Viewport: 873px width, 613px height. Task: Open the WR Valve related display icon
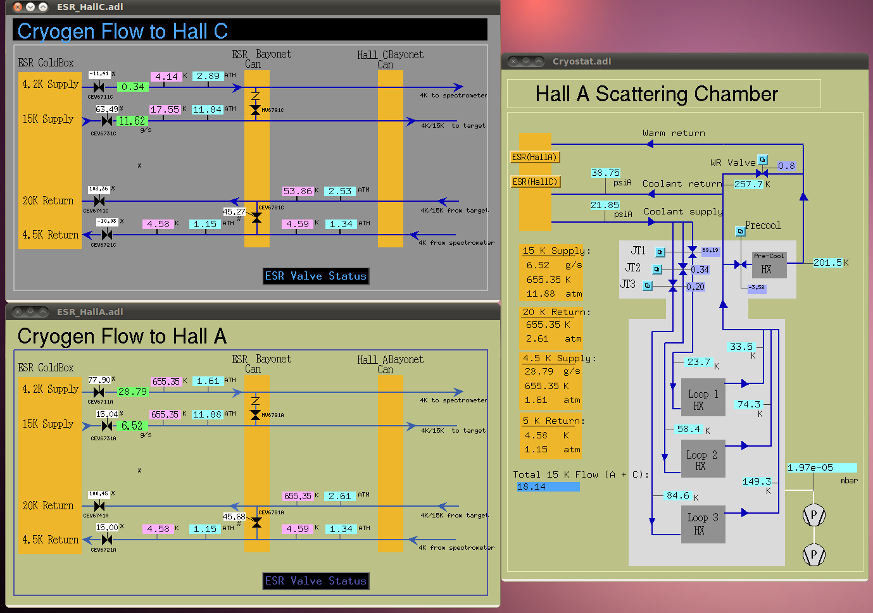pyautogui.click(x=763, y=159)
